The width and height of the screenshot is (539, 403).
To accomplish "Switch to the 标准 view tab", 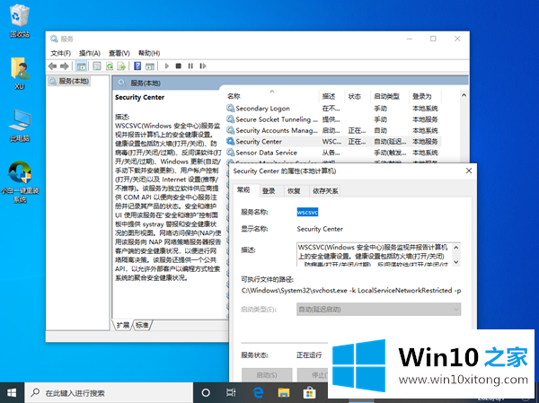I will pyautogui.click(x=142, y=325).
